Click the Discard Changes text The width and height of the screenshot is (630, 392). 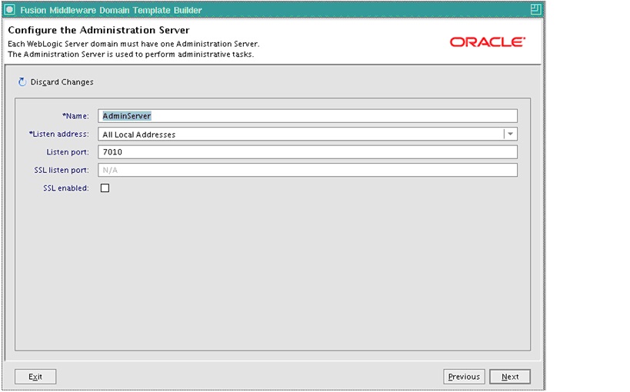click(x=62, y=82)
